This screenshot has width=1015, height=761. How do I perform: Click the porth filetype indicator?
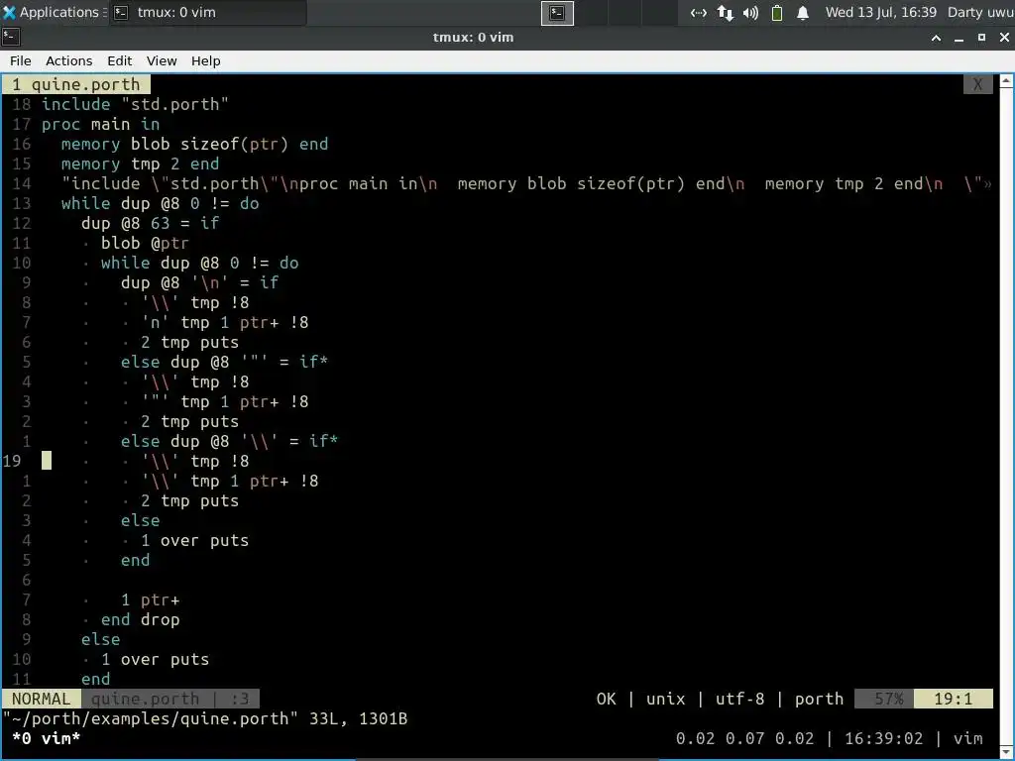coord(819,699)
